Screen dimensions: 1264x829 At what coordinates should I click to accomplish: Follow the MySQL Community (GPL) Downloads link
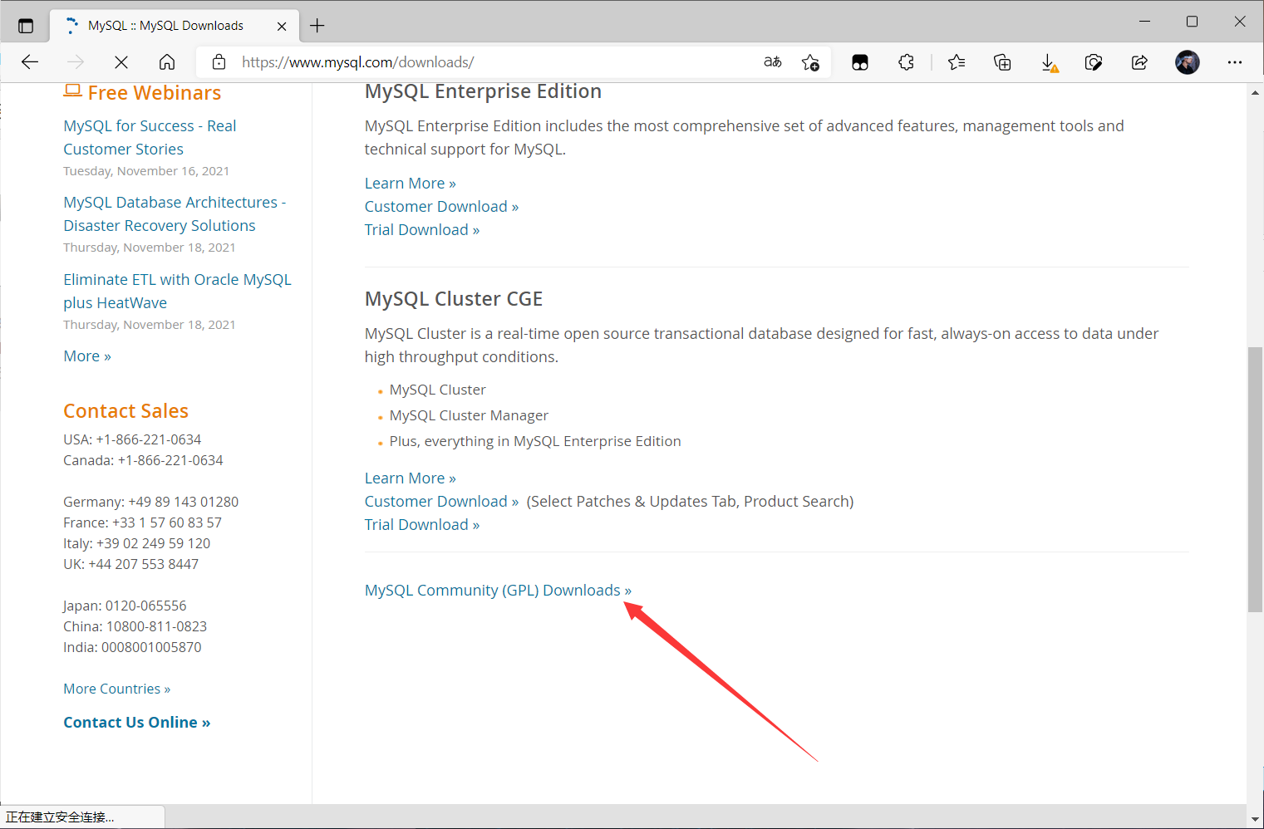[x=496, y=590]
